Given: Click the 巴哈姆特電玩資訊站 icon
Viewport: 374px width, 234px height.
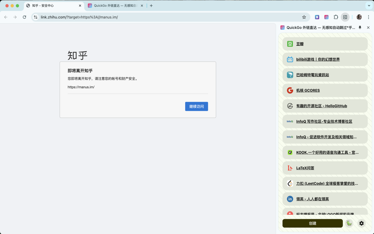Looking at the screenshot, I should (x=290, y=75).
